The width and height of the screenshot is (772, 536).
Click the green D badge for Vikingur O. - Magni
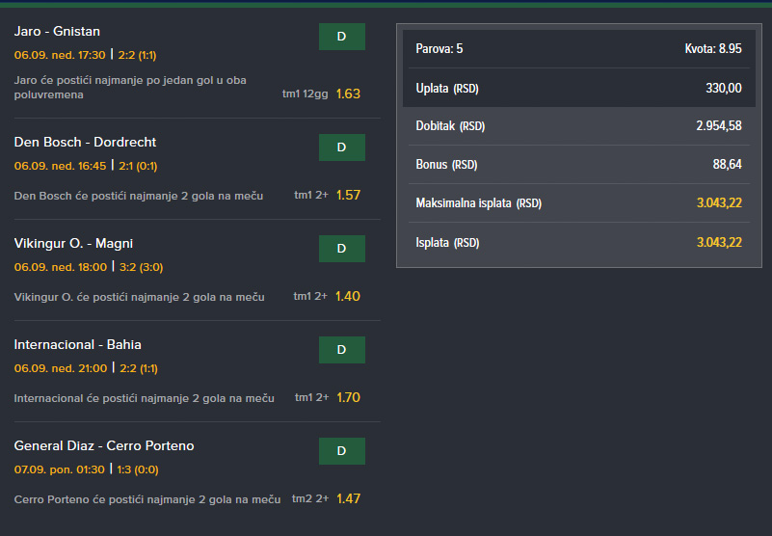click(341, 249)
